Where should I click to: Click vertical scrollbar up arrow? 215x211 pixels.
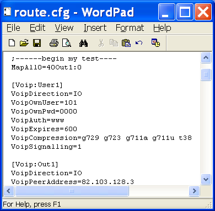click(206, 58)
